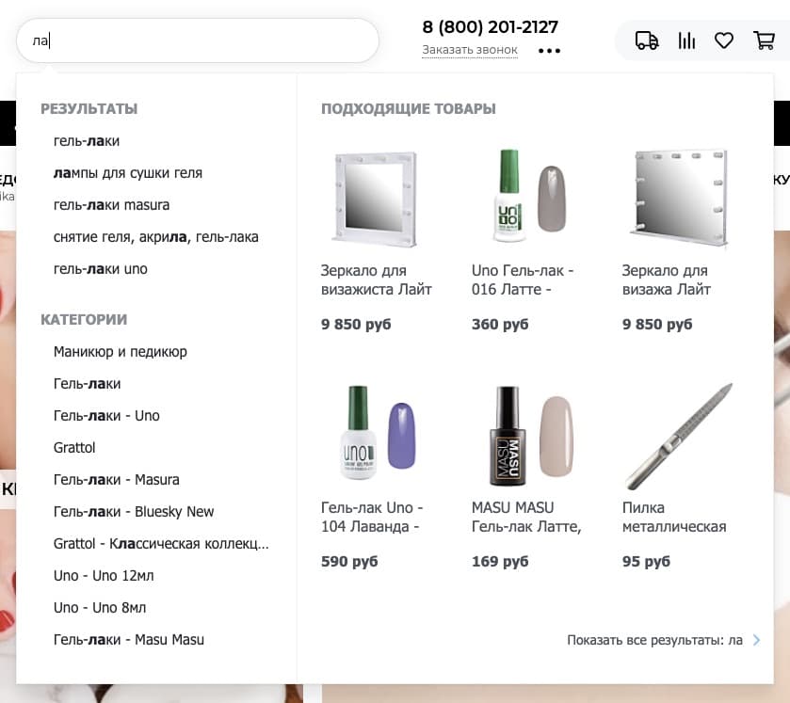Select suggestion гель-лаки masura
This screenshot has width=790, height=703.
click(x=111, y=205)
